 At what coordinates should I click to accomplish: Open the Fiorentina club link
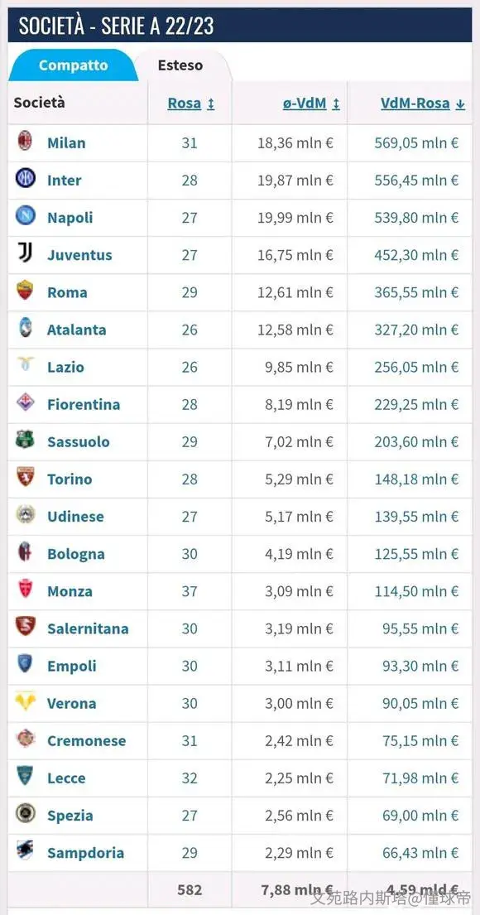point(84,404)
